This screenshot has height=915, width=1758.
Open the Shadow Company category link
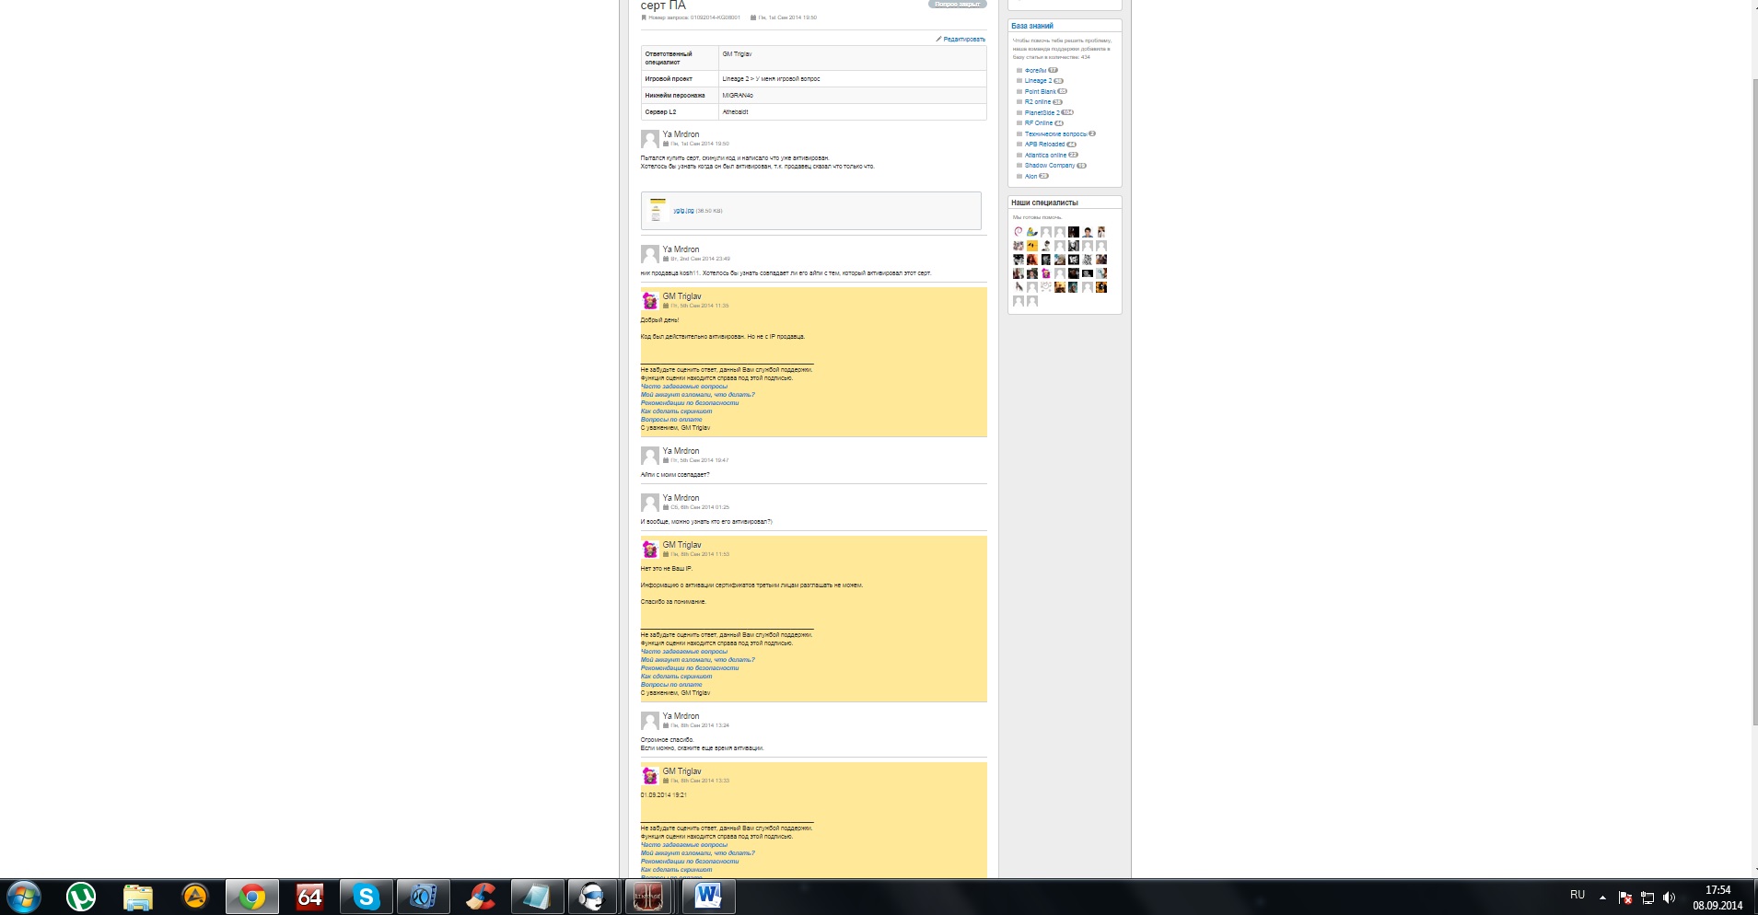pos(1050,166)
